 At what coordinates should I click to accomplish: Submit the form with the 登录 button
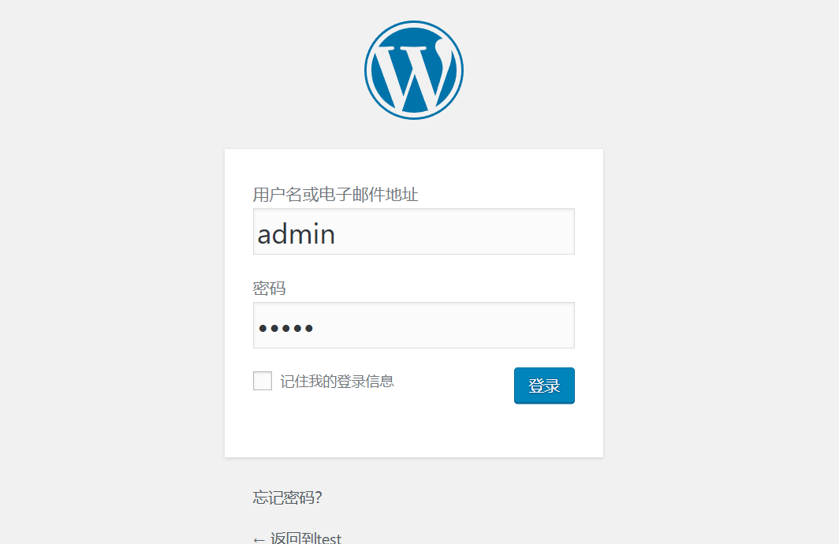(544, 386)
